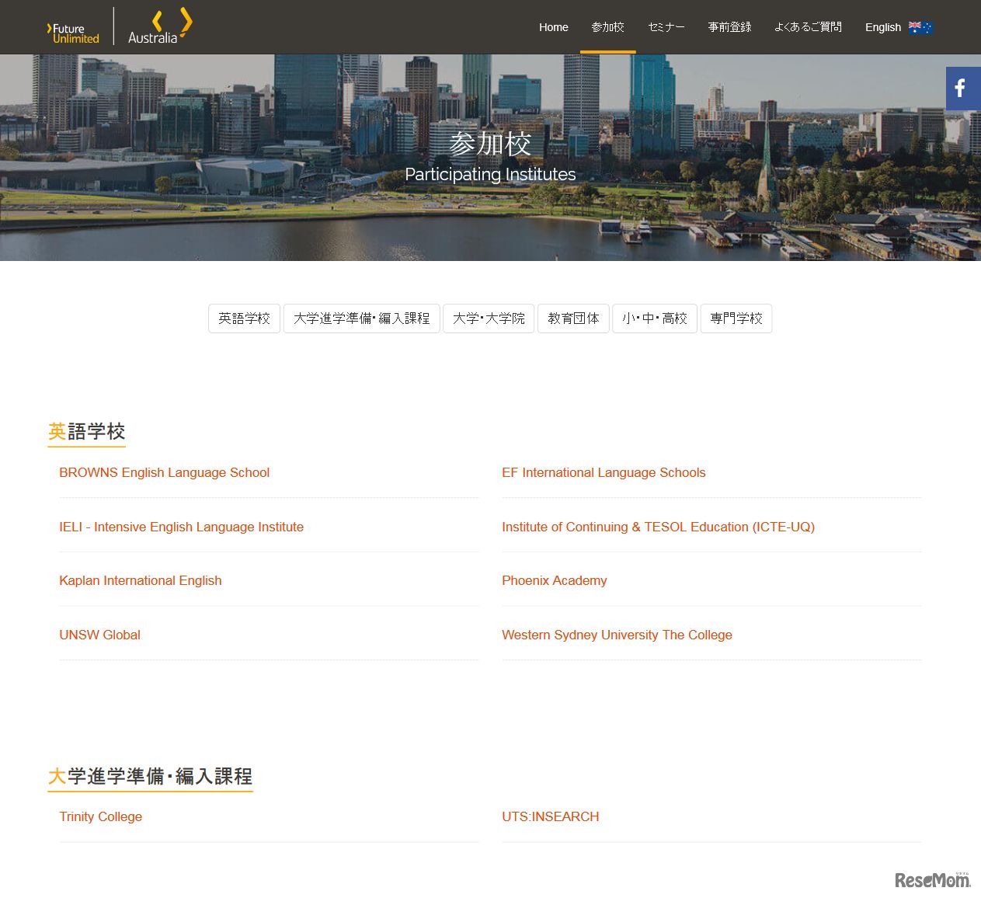The height and width of the screenshot is (898, 981).
Task: Click the Australia logo
Action: 160,26
